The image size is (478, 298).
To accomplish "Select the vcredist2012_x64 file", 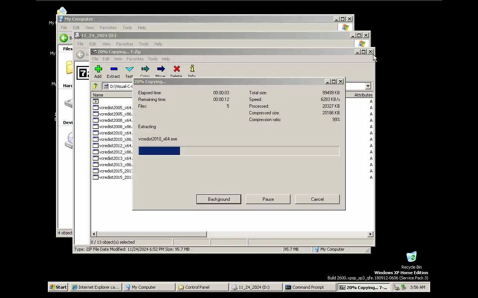I will point(112,146).
